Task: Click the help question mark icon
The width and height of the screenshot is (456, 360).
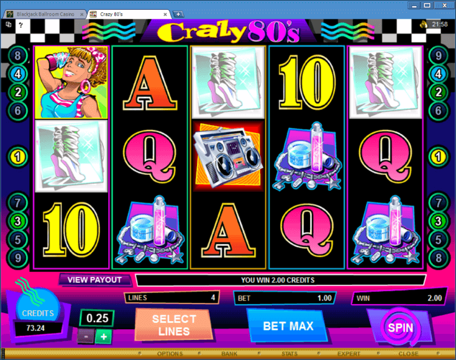Action: tap(21, 25)
